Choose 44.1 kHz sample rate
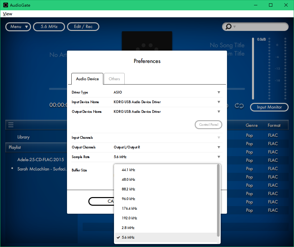The width and height of the screenshot is (294, 247). [x=166, y=170]
